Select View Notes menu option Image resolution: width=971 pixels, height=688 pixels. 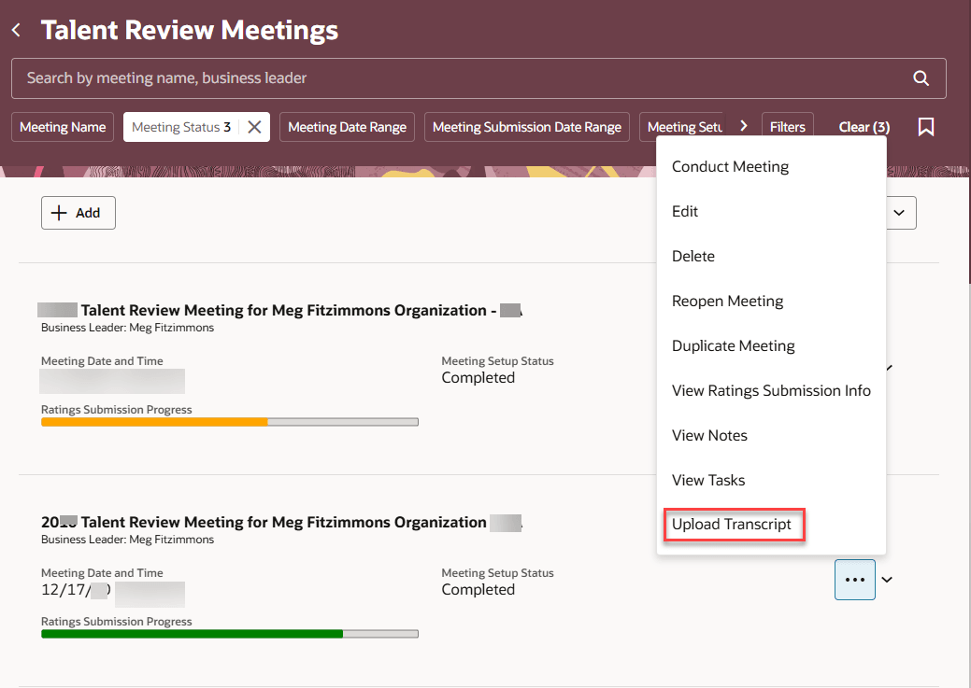coord(771,436)
